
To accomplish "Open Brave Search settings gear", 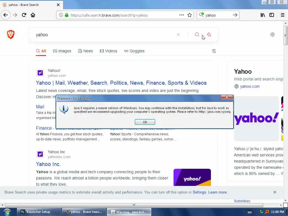I will 272,35.
